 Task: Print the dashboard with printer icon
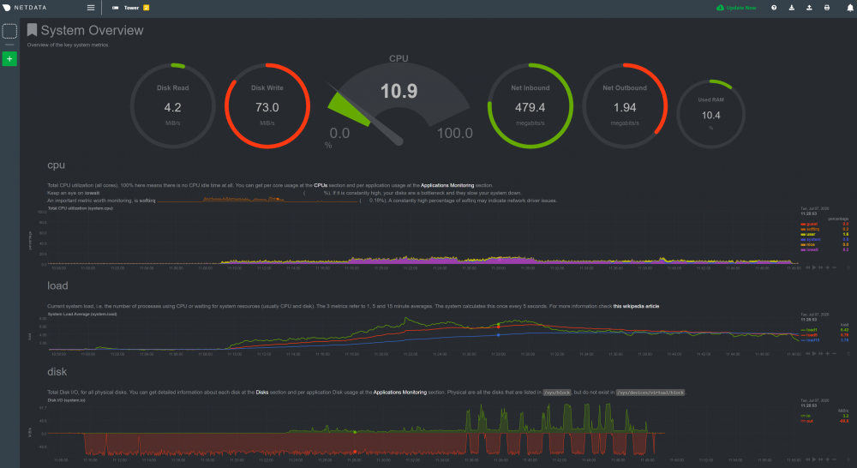click(x=826, y=8)
